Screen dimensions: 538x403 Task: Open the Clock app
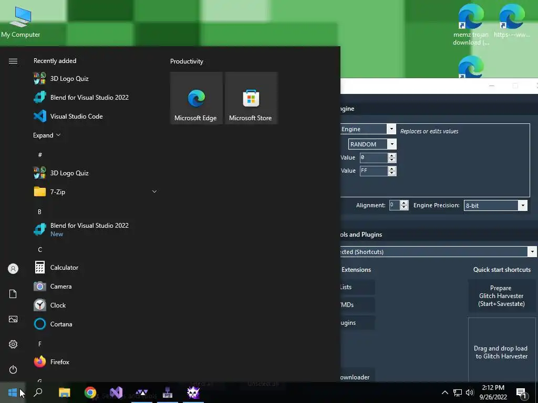[x=96, y=305]
